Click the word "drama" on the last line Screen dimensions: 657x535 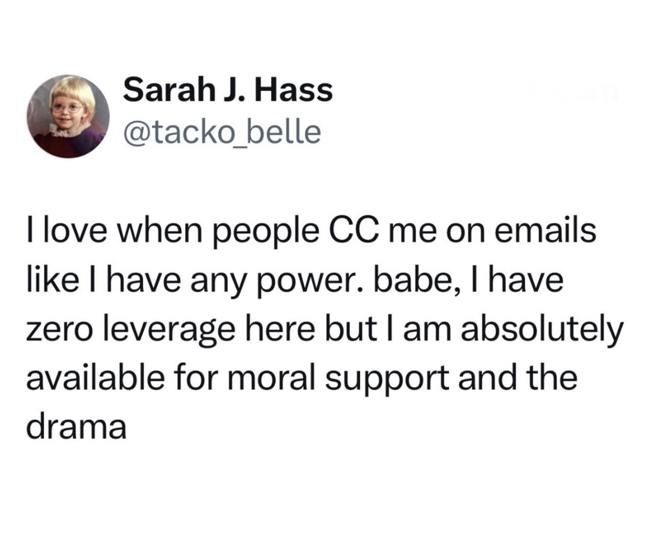click(x=76, y=427)
